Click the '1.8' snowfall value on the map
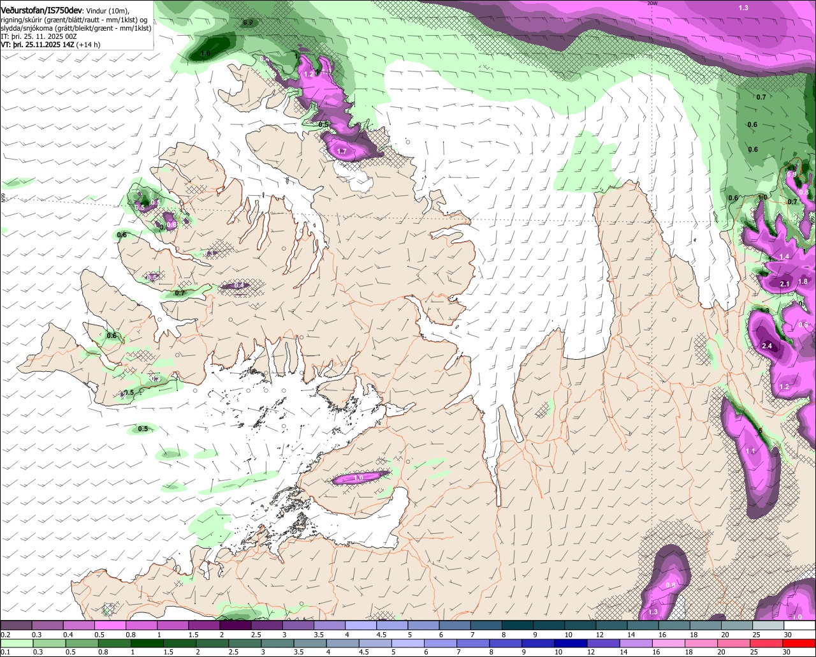This screenshot has width=816, height=657. pyautogui.click(x=803, y=281)
